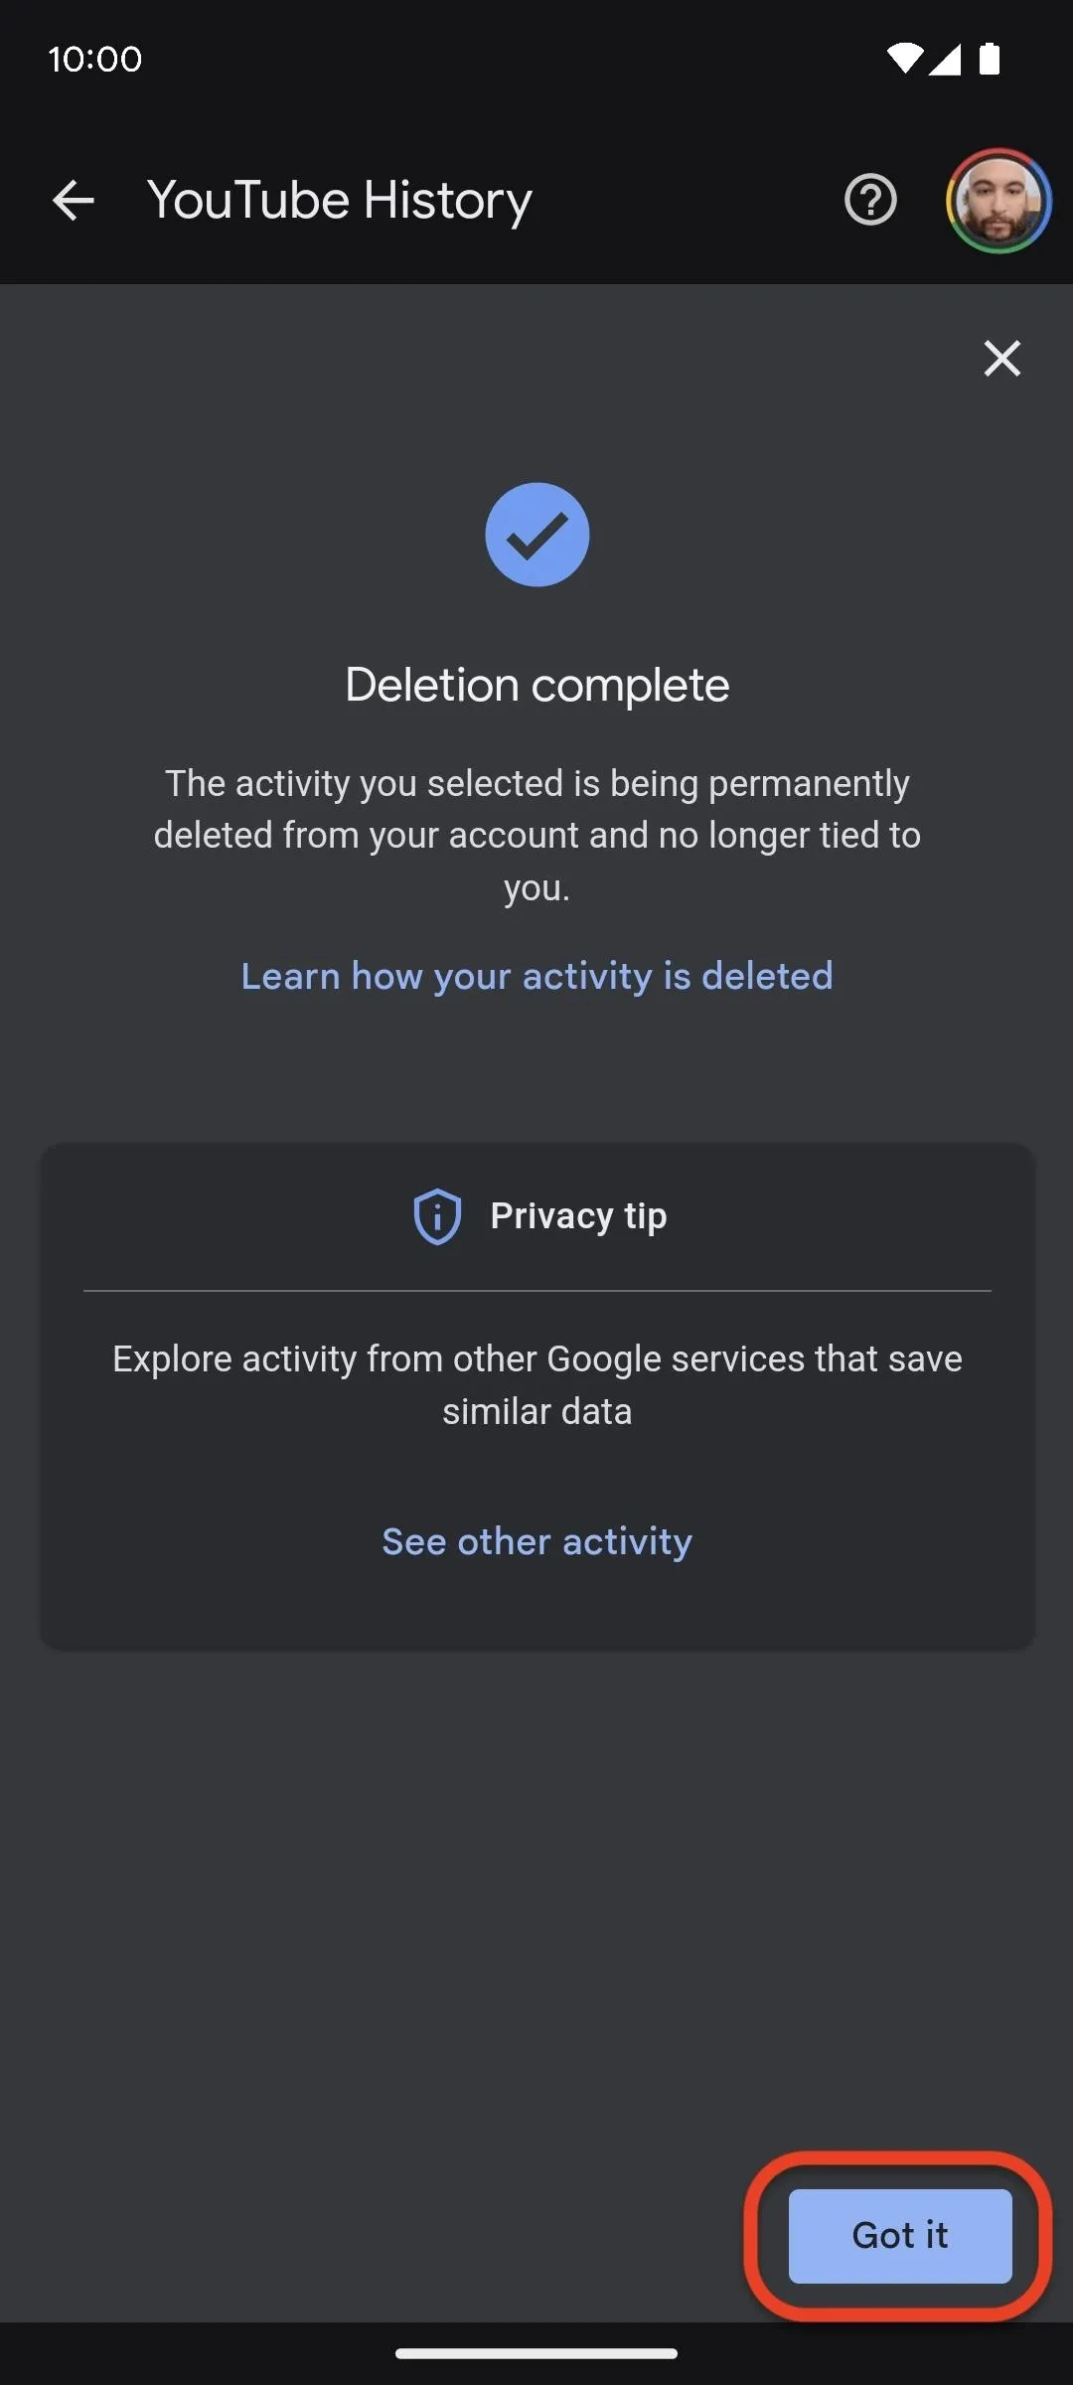Tap the Wi-Fi status icon
The width and height of the screenshot is (1073, 2385).
[904, 60]
